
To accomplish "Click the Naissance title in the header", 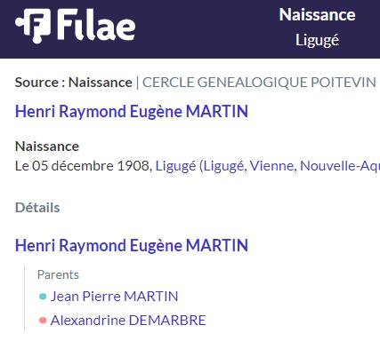I will tap(317, 15).
